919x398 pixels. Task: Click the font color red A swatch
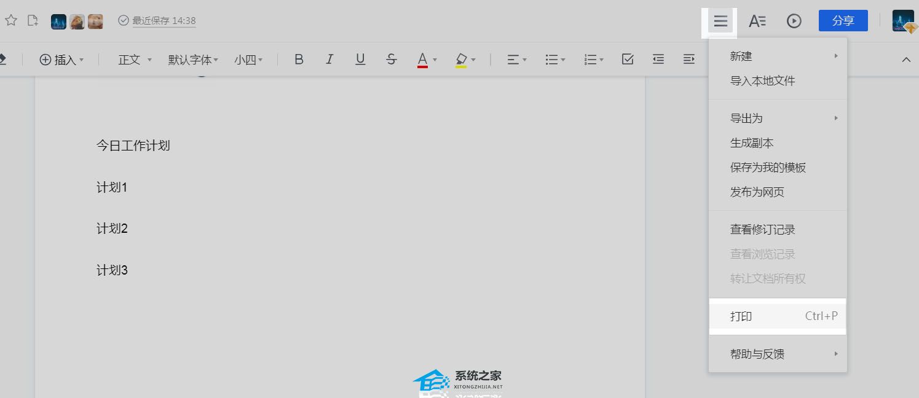pyautogui.click(x=422, y=60)
